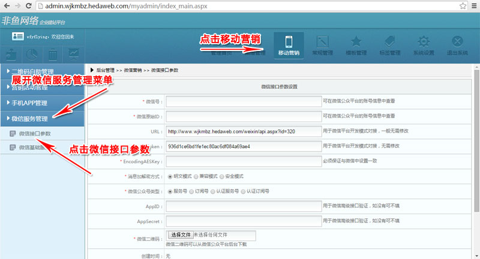Click the 选择文件 upload button

tap(180, 235)
